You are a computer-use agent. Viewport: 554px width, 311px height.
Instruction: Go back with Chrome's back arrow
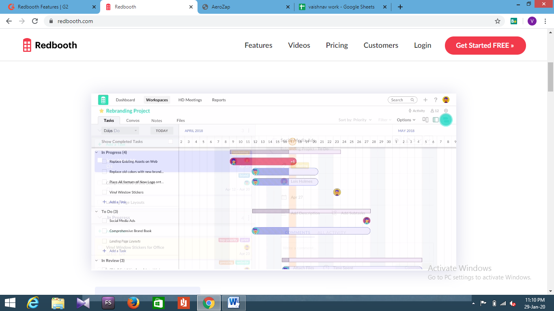[x=9, y=21]
